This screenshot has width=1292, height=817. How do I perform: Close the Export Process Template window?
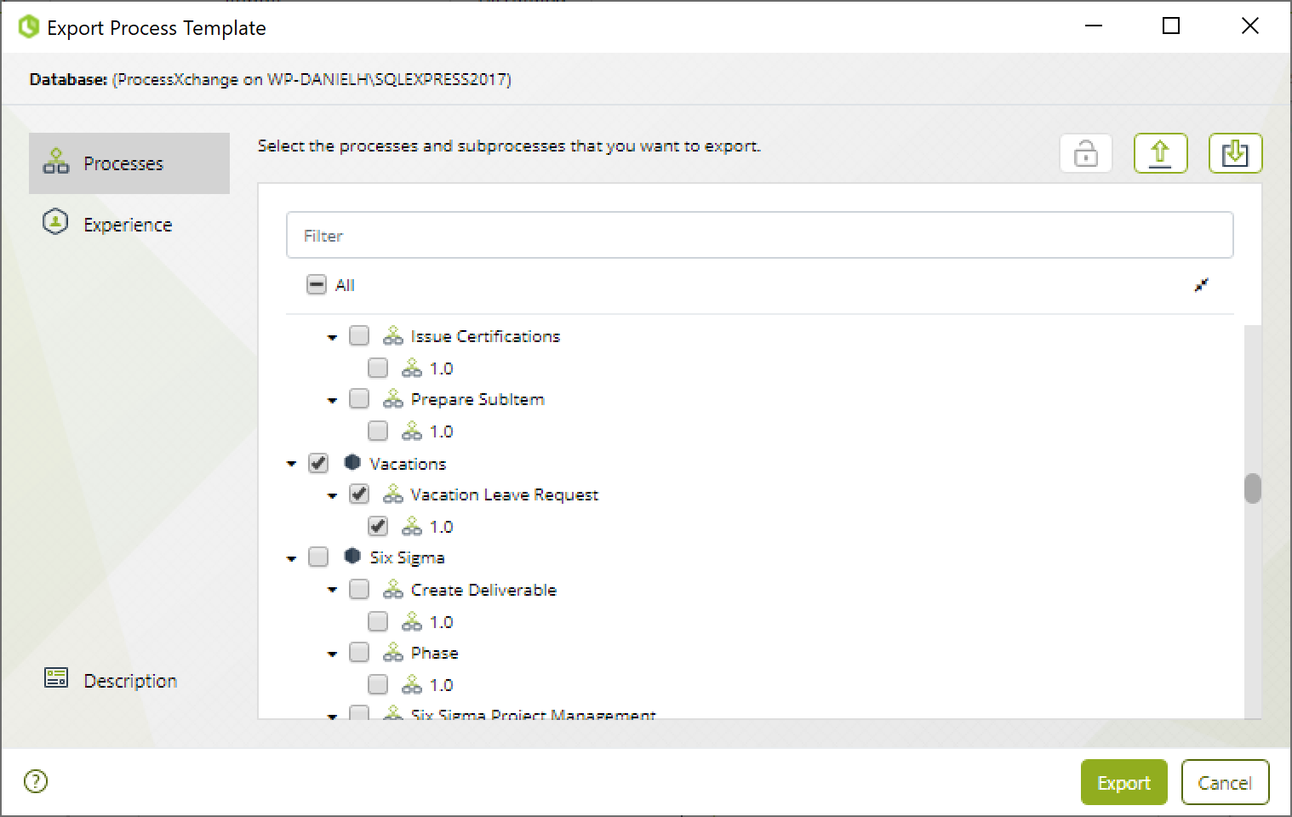tap(1249, 26)
